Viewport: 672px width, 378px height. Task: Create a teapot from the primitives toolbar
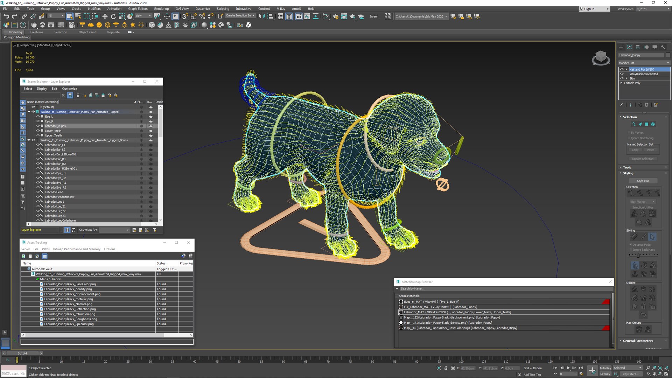[x=34, y=25]
